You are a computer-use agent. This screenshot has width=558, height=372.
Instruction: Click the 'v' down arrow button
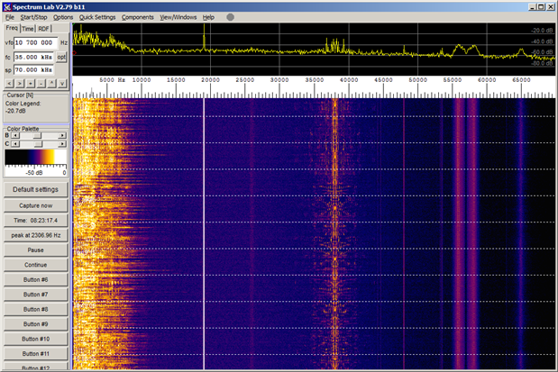pos(62,81)
